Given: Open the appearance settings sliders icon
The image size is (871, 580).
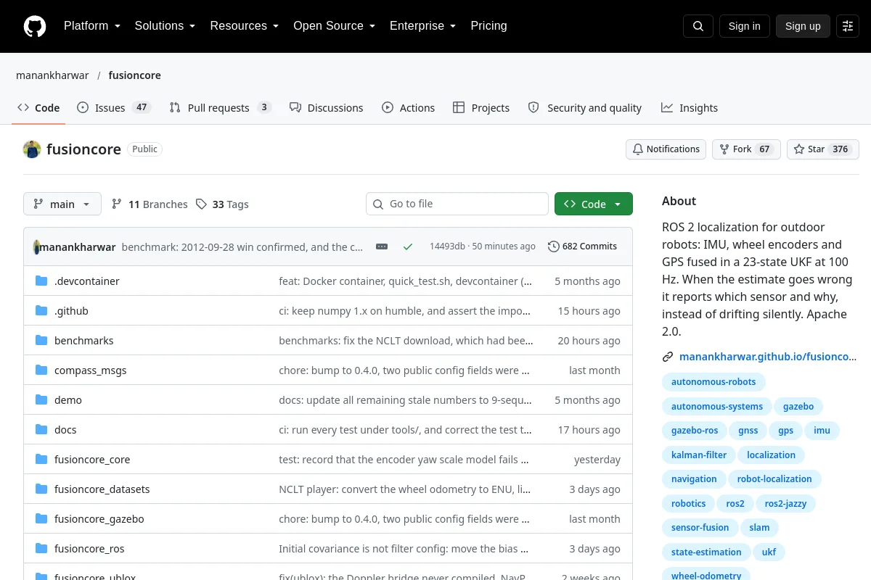Looking at the screenshot, I should click(848, 26).
